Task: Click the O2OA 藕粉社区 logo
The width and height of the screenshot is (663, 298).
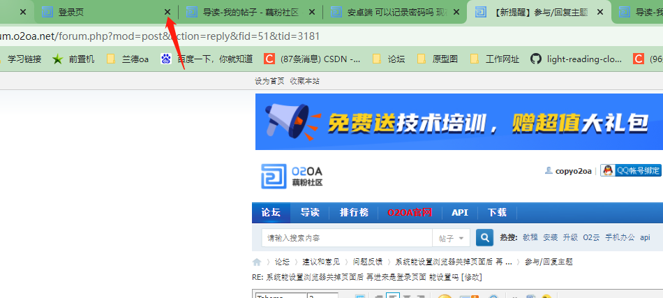Action: pyautogui.click(x=292, y=176)
